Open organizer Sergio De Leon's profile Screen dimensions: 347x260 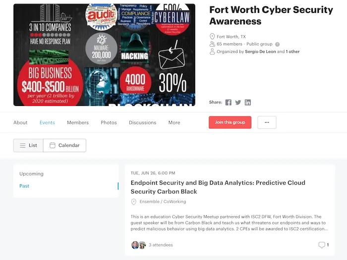pos(260,52)
